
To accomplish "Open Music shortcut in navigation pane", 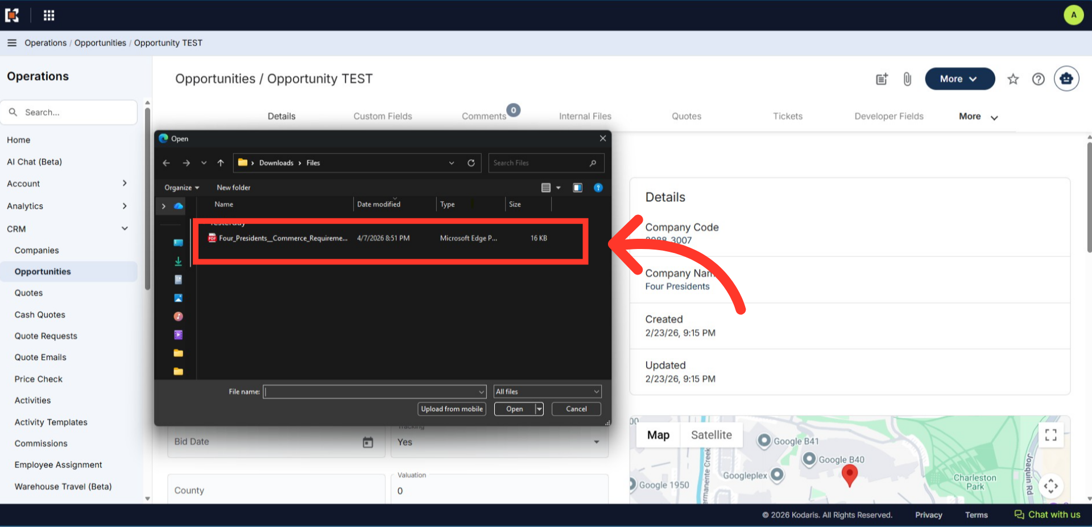I will coord(178,316).
